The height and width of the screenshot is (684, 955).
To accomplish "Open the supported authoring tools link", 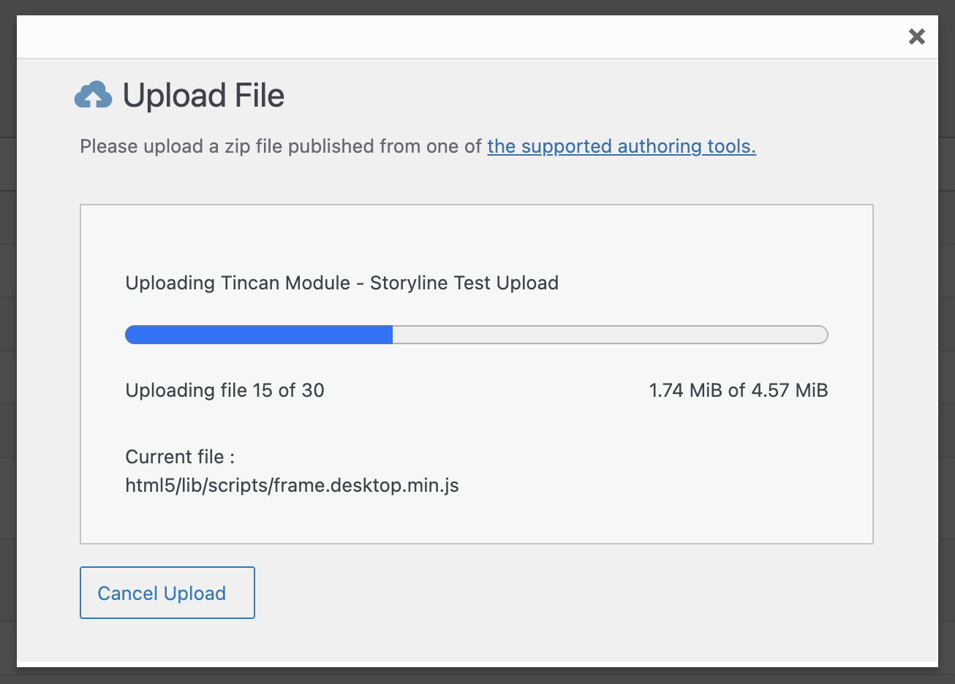I will pos(622,146).
